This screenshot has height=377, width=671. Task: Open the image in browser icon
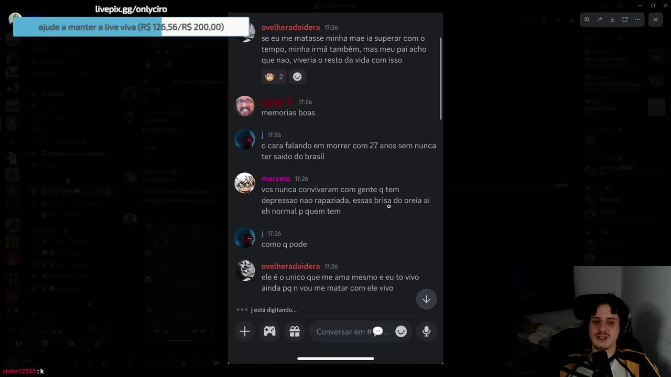pyautogui.click(x=625, y=19)
